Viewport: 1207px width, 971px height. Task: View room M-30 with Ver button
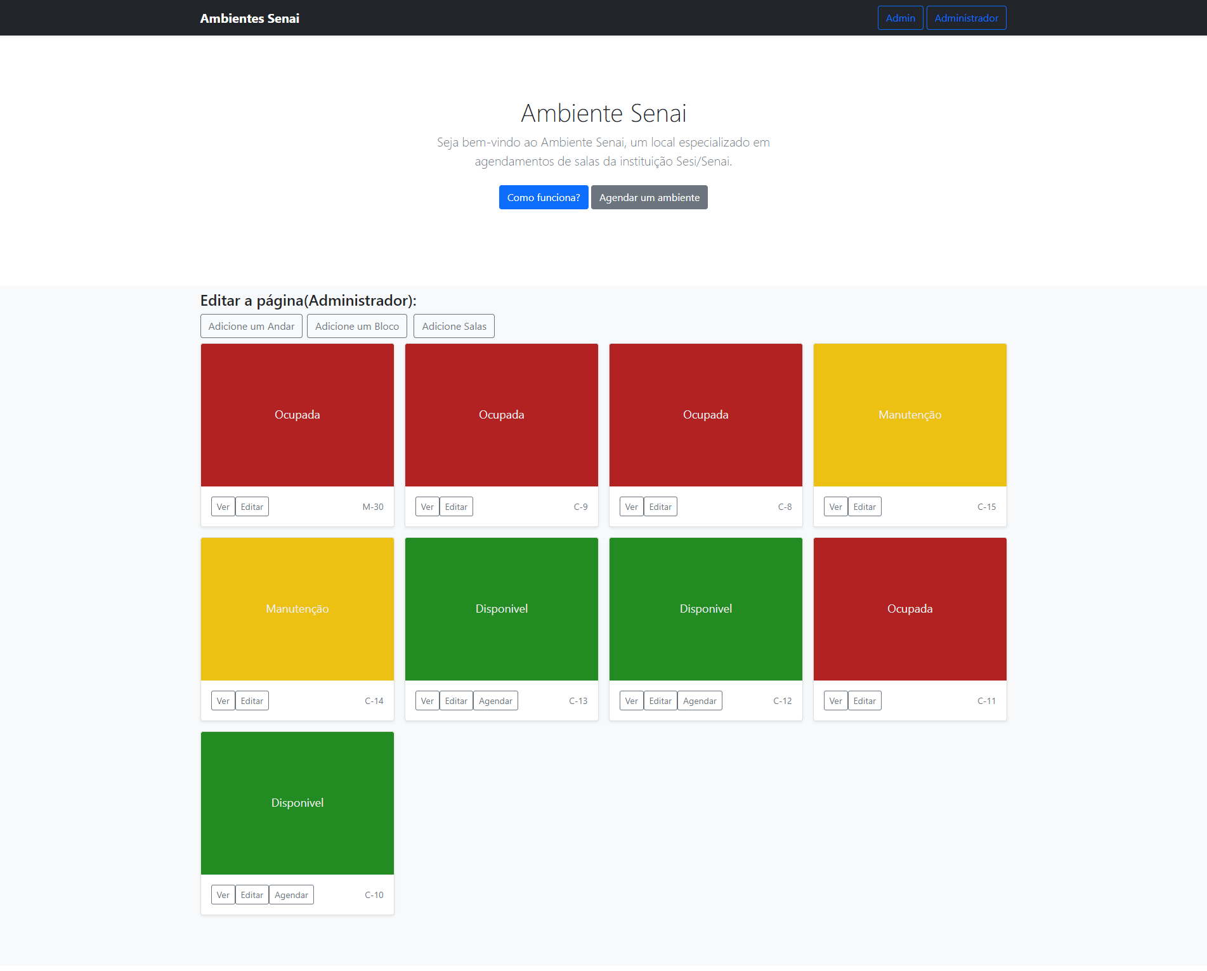pyautogui.click(x=223, y=507)
